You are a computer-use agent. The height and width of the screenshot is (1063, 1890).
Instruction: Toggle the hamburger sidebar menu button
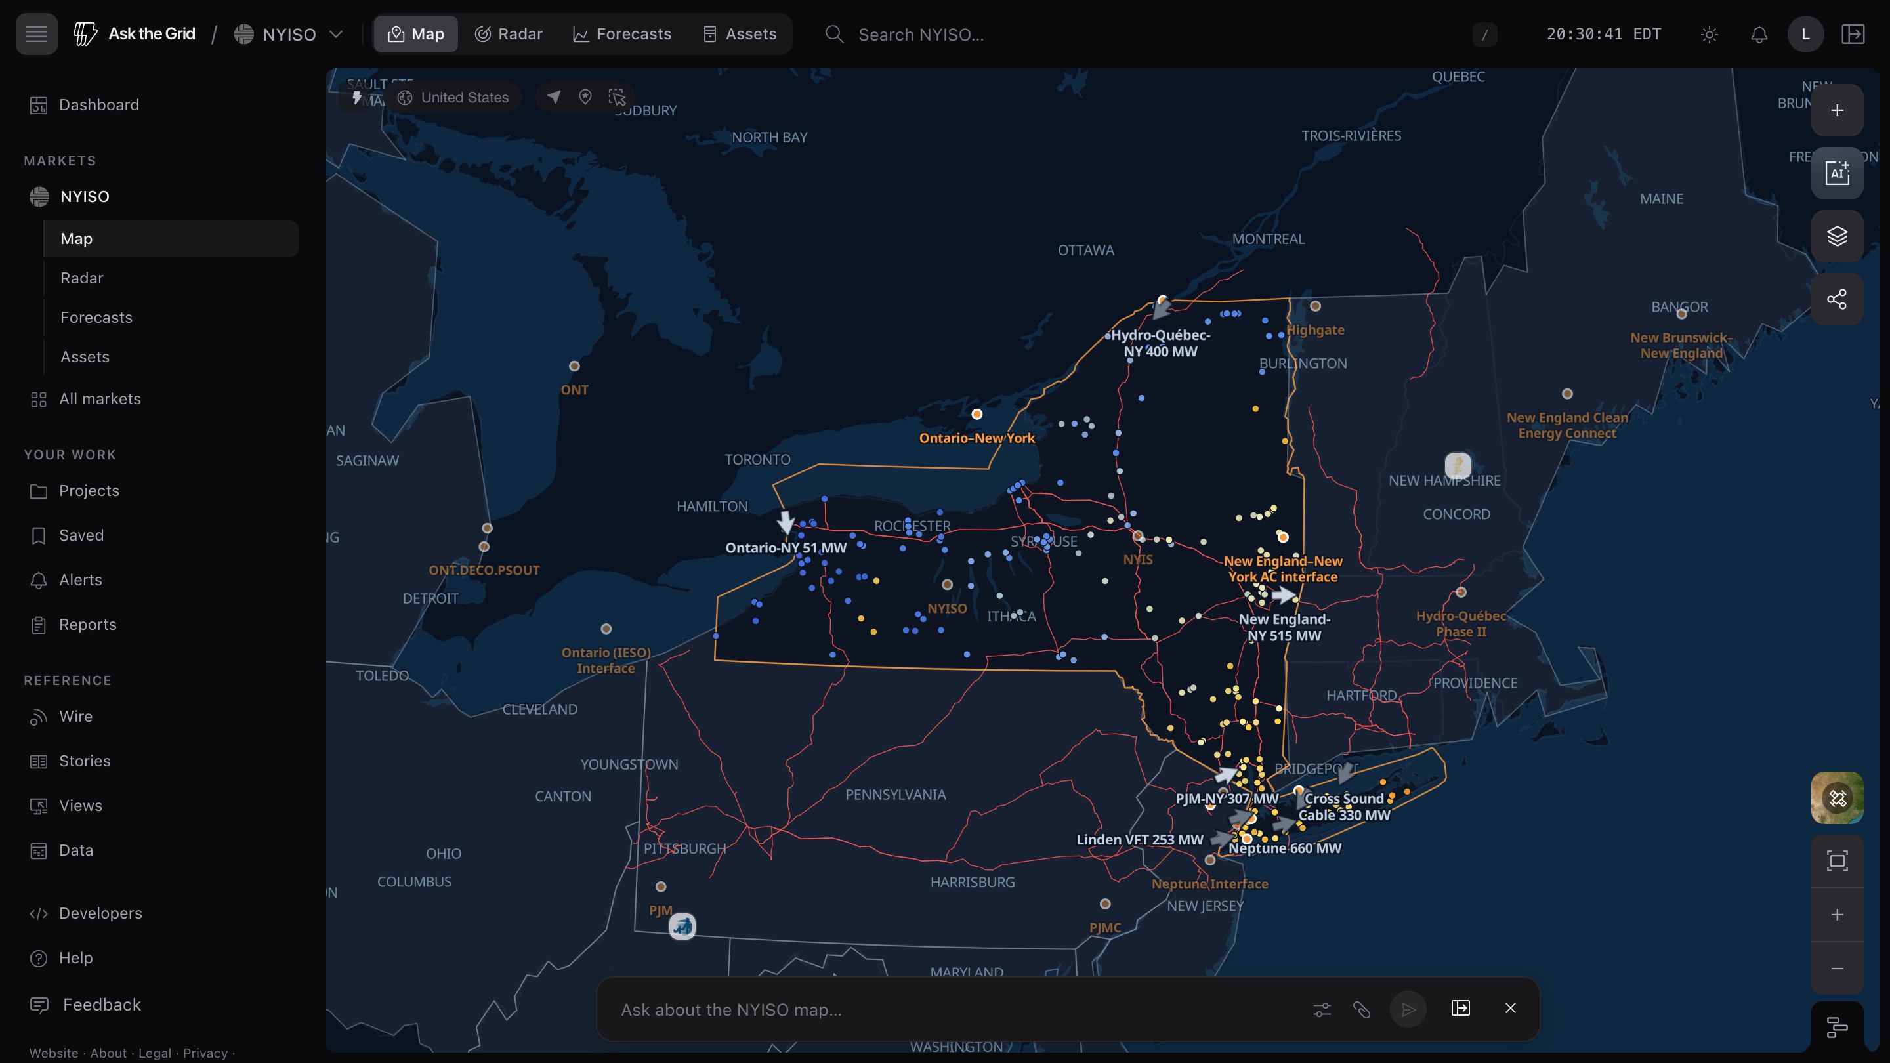pyautogui.click(x=36, y=33)
